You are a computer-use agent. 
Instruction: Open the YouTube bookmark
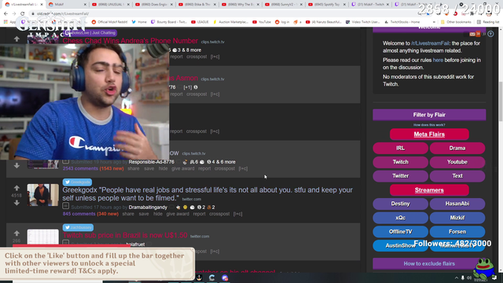pos(262,22)
